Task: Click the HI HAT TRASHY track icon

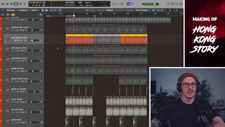Action: tap(7, 101)
